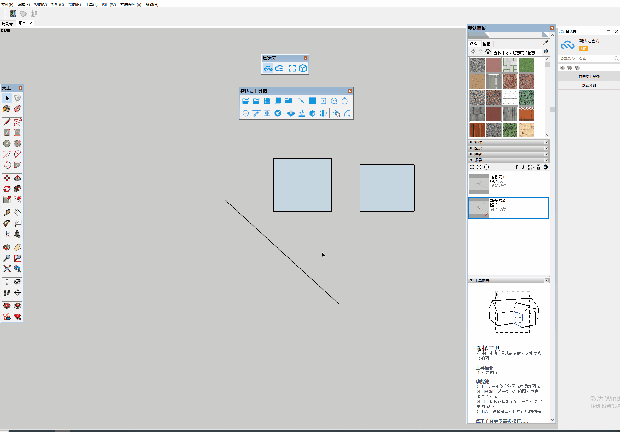Image resolution: width=620 pixels, height=432 pixels.
Task: Select the 场景号1 scene thumbnail
Action: pyautogui.click(x=479, y=184)
